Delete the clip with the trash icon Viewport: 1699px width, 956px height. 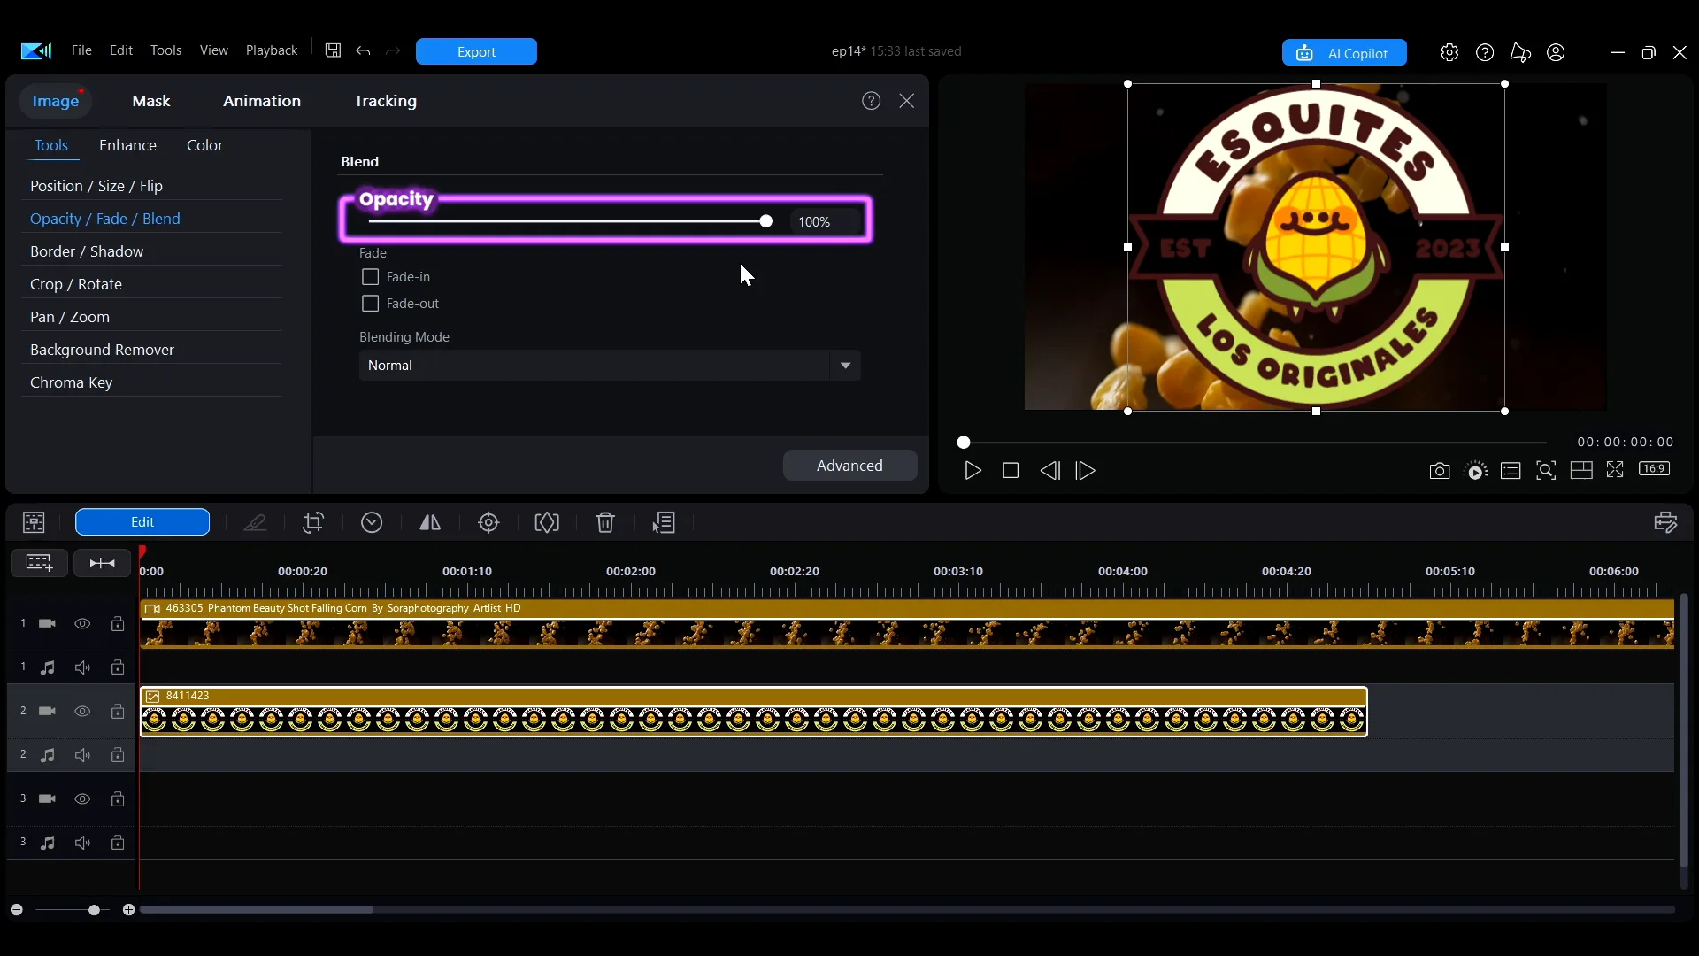click(605, 522)
